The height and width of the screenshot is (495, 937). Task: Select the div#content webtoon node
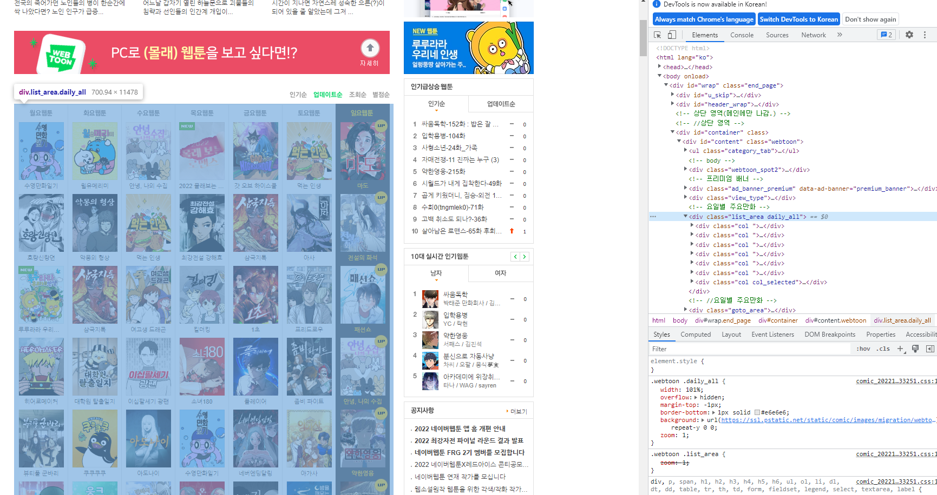click(x=743, y=141)
